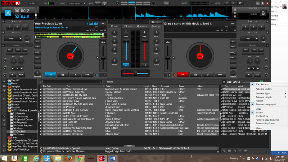Click deck A pitch minus button
Viewport: 288px width, 162px height.
tap(101, 75)
